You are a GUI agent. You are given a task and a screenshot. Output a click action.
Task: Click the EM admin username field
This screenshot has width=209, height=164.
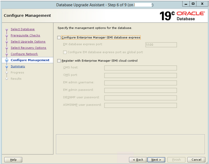[x=141, y=83]
